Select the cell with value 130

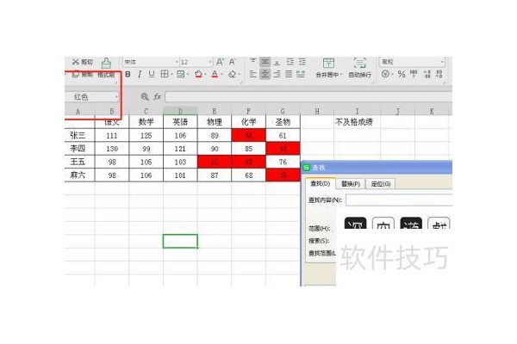point(112,149)
